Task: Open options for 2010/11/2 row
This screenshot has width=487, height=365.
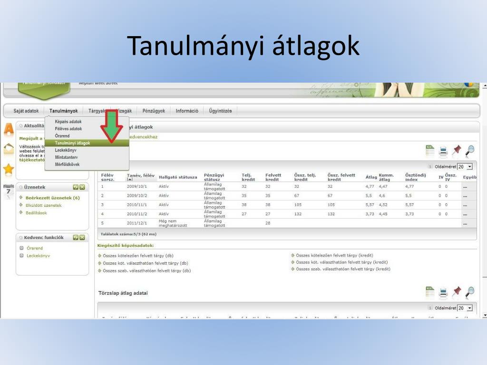Action: click(465, 214)
